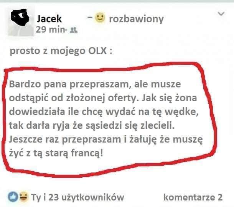Click the line Jeszcze raz przepraszam

point(106,140)
